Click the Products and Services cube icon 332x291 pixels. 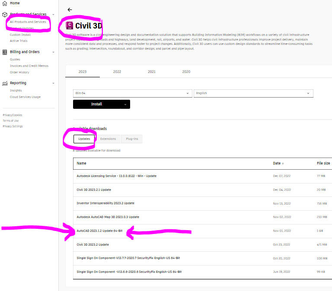[x=5, y=14]
